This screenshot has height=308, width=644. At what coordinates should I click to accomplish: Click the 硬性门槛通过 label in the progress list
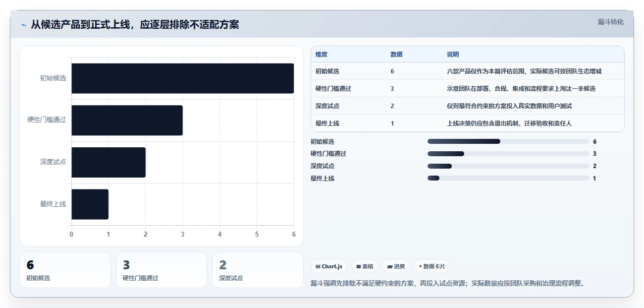pos(328,154)
